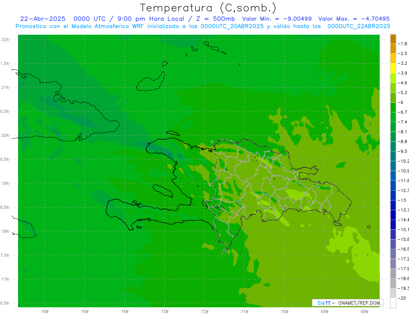Click the colorbar label "-8.8"

(x=403, y=141)
